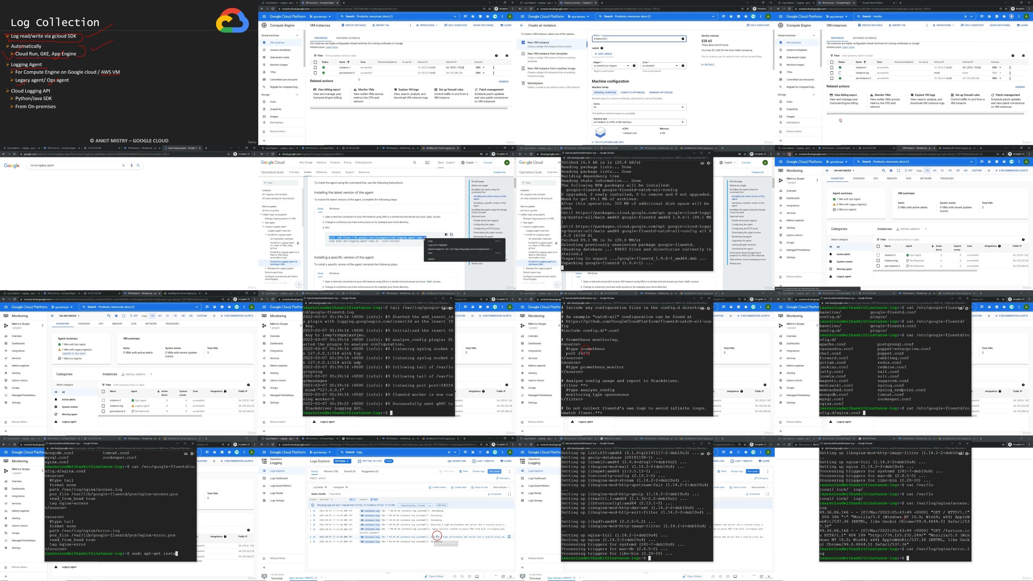The width and height of the screenshot is (1033, 581).
Task: Open help for the instance Name field
Action: pyautogui.click(x=682, y=38)
